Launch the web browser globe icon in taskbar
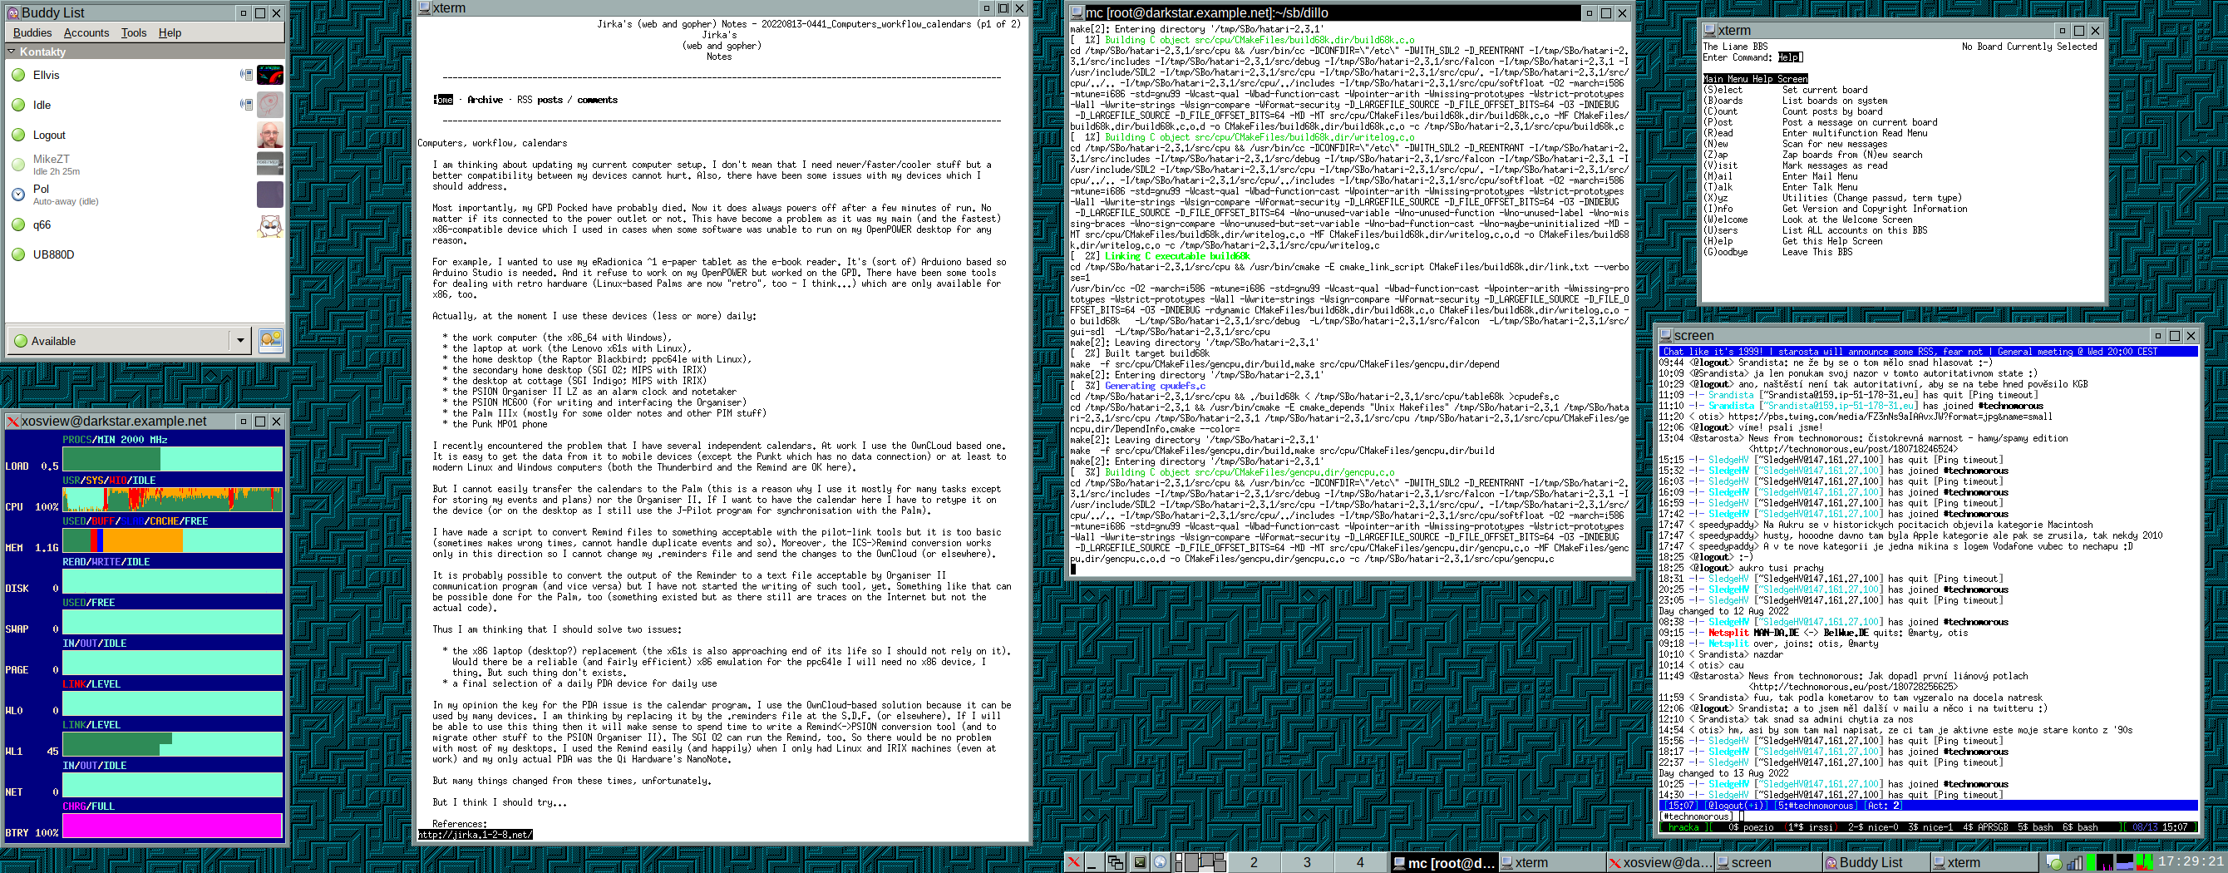2228x873 pixels. [1161, 861]
